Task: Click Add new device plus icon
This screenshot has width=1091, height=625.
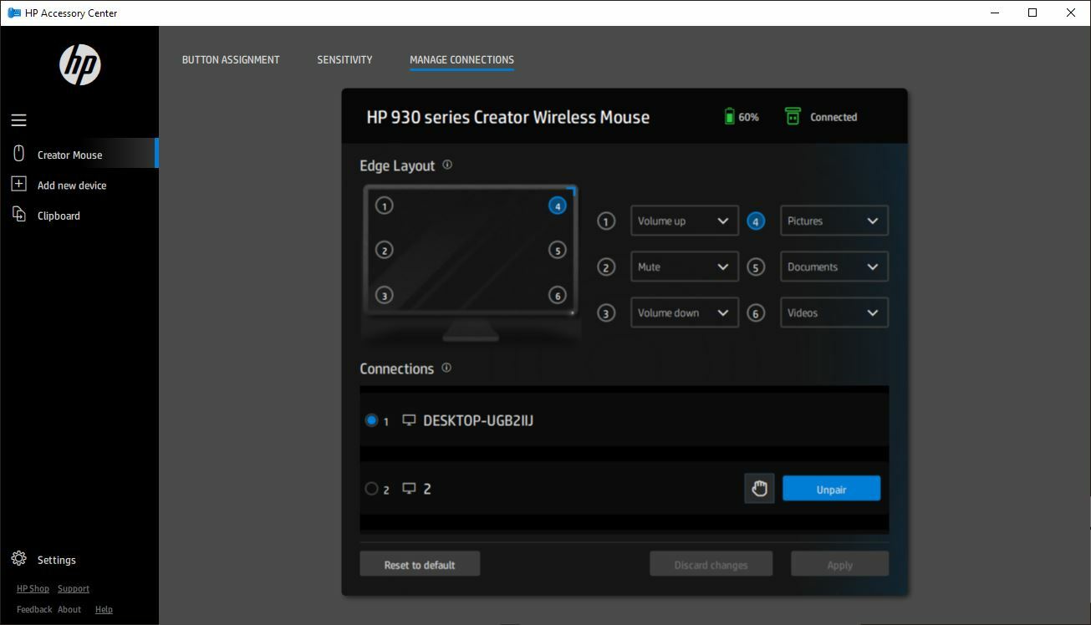Action: 18,185
